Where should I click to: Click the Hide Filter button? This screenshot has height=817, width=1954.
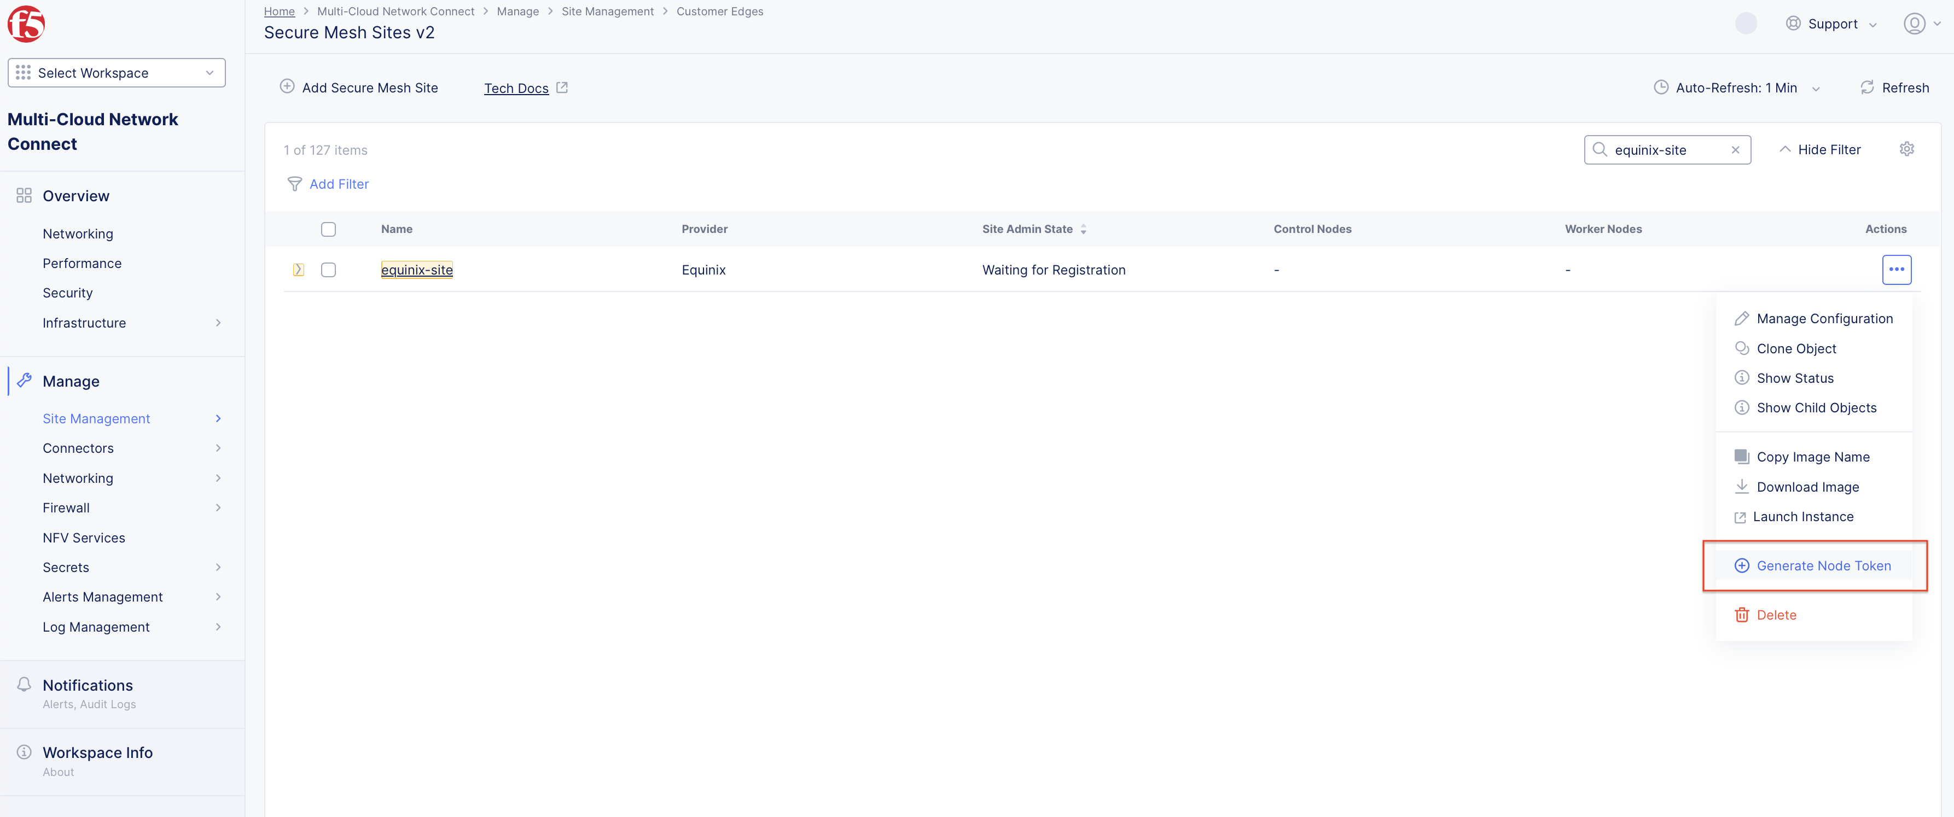point(1820,149)
